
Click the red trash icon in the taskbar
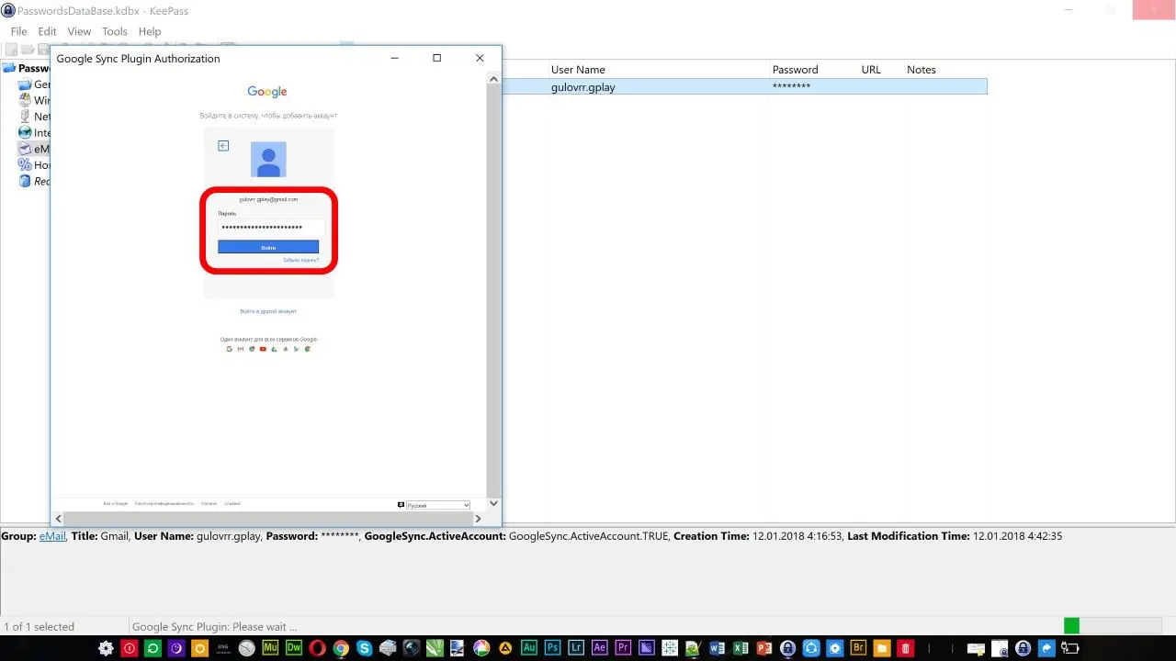[x=905, y=648]
